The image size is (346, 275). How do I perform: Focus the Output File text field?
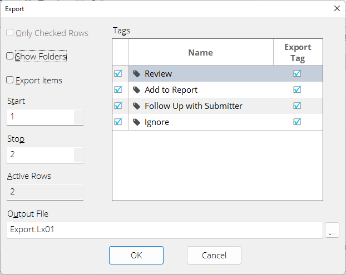click(x=165, y=230)
